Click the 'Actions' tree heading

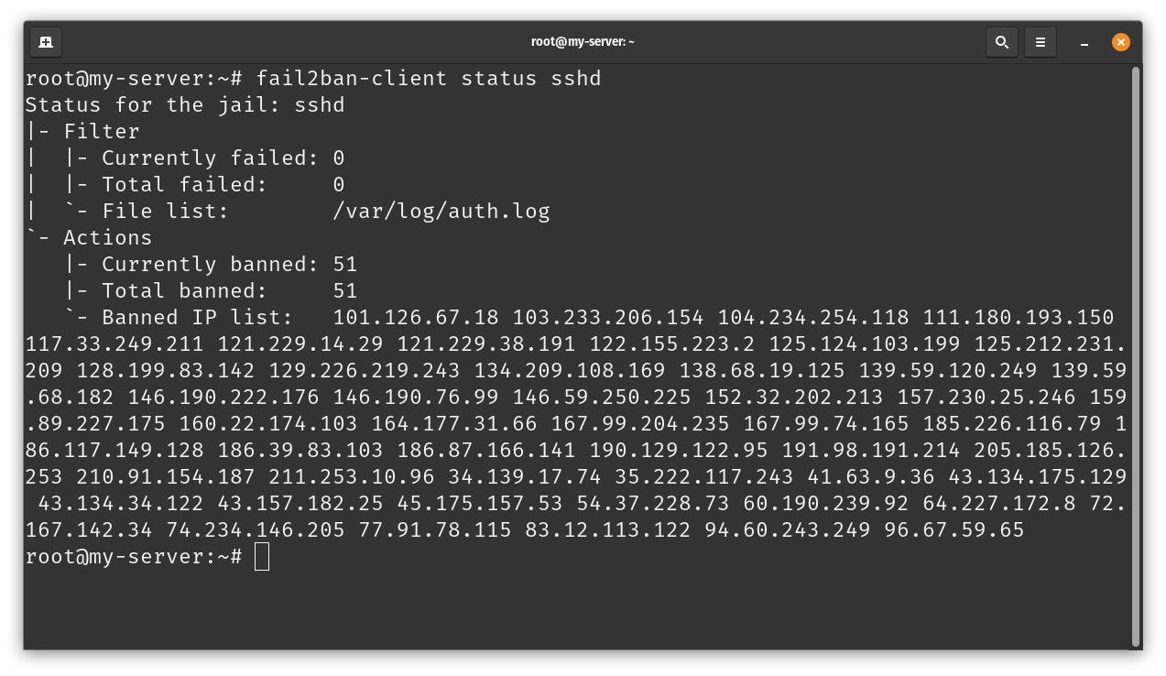(x=107, y=238)
